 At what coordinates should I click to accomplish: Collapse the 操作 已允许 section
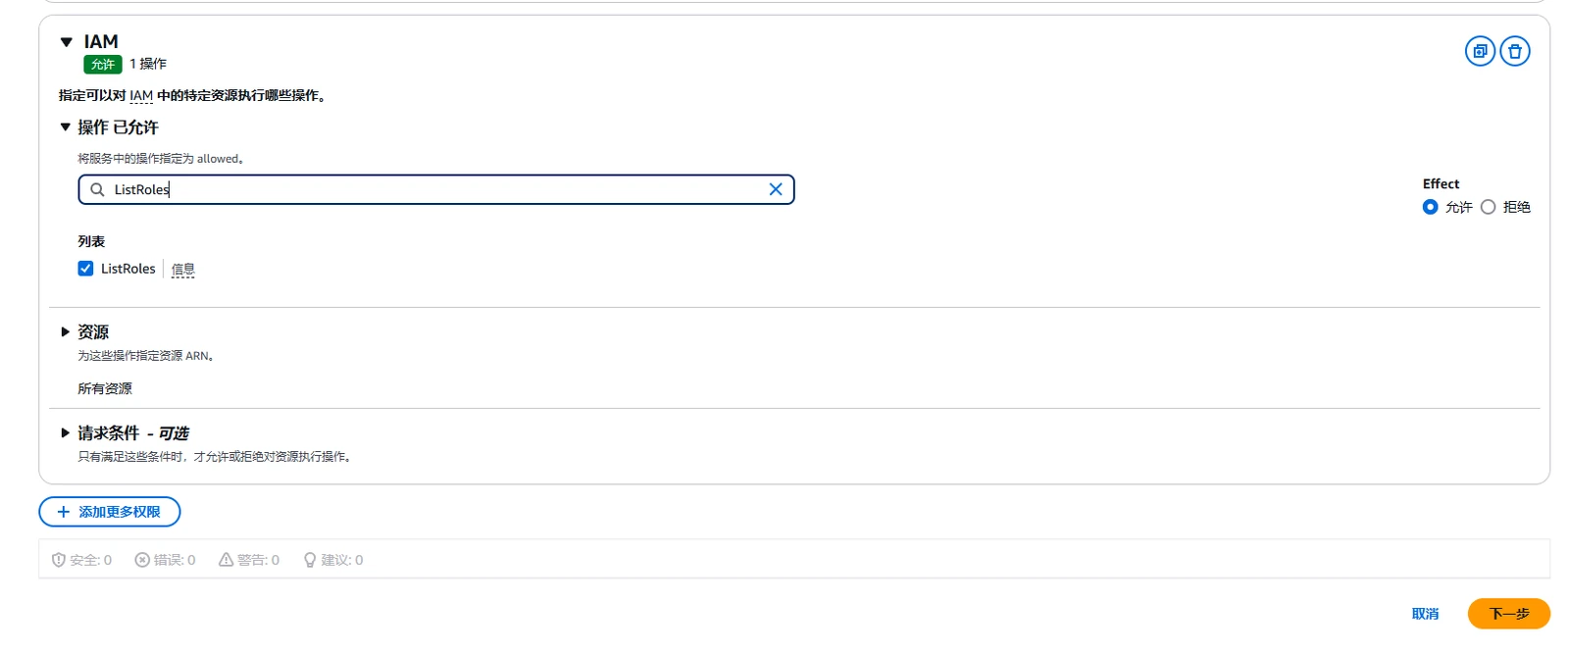[x=66, y=127]
